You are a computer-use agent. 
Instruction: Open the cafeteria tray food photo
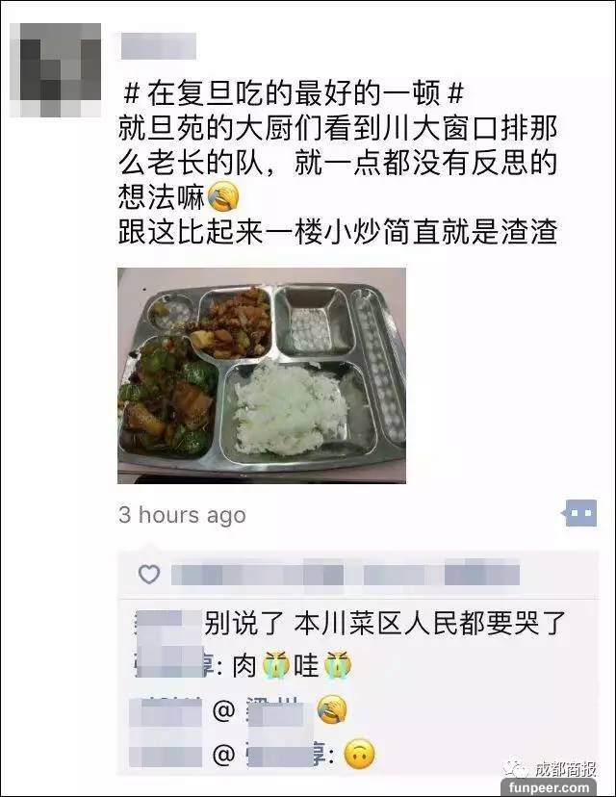coord(262,375)
